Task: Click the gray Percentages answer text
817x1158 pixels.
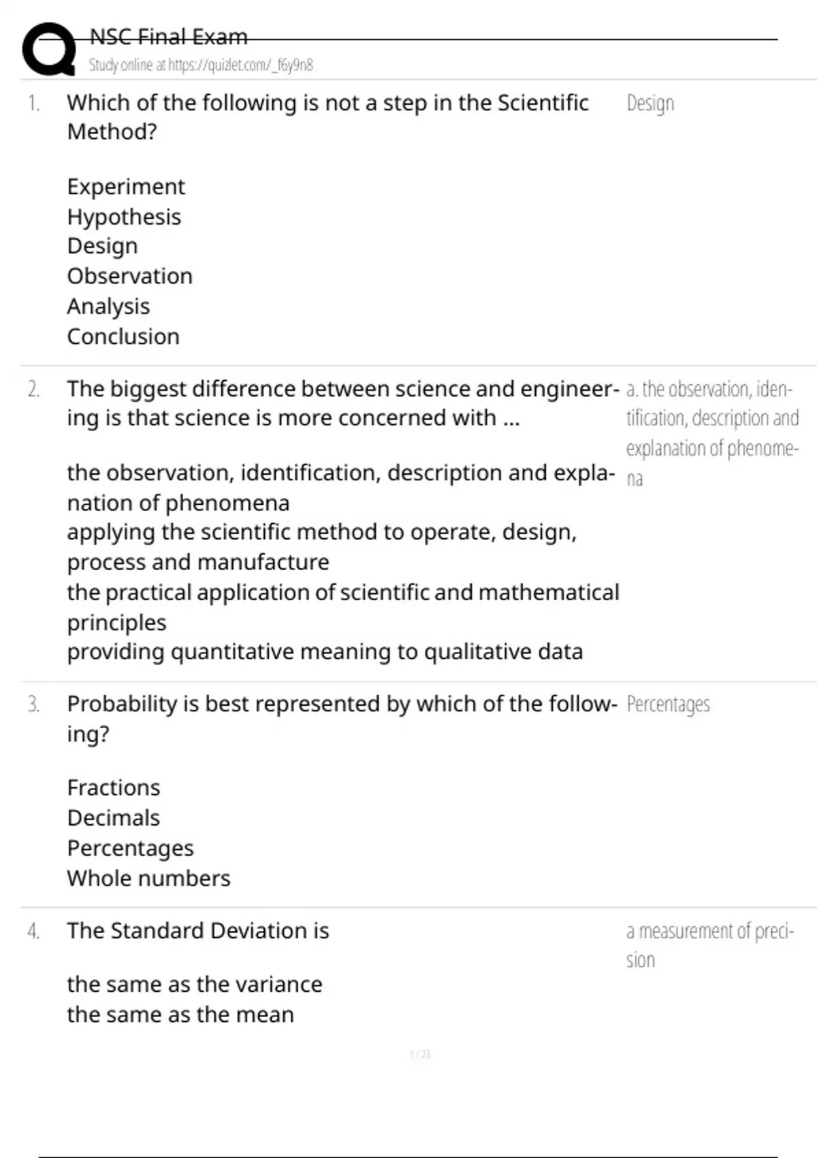Action: pos(668,704)
